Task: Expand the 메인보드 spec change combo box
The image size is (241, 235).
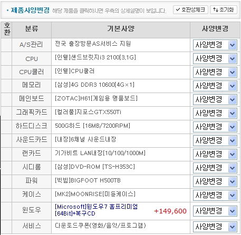Action: [x=215, y=99]
